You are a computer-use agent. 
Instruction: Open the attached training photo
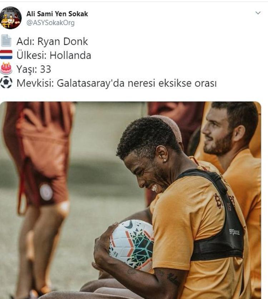[130, 200]
